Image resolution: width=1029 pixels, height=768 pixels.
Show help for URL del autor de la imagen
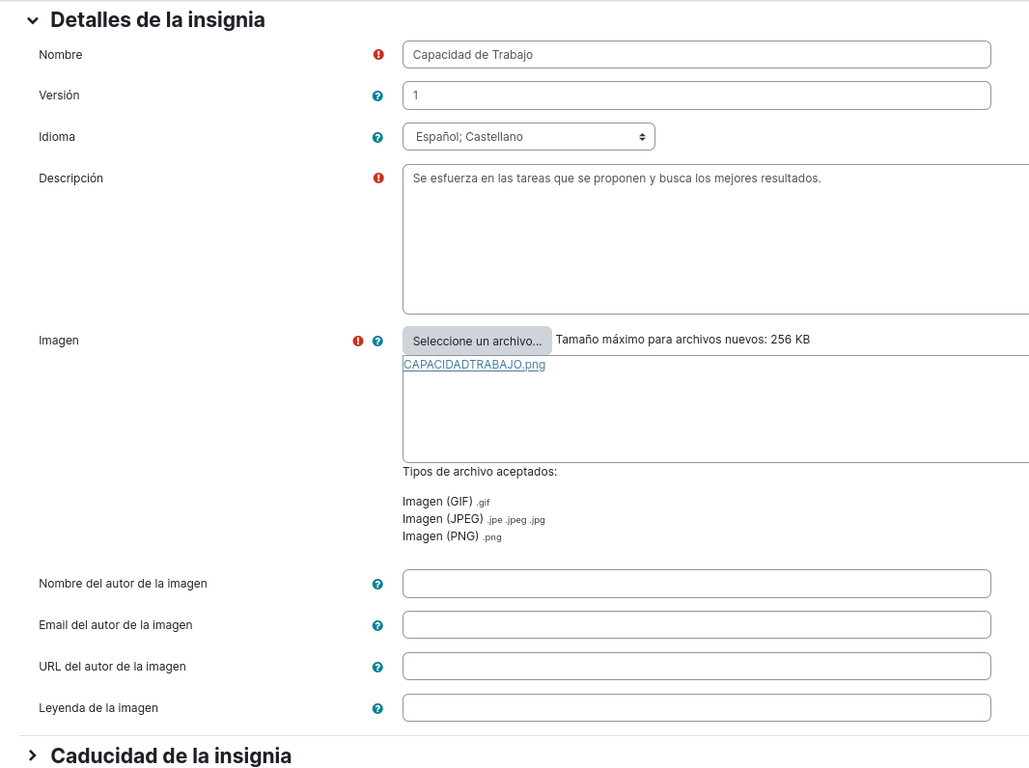377,667
